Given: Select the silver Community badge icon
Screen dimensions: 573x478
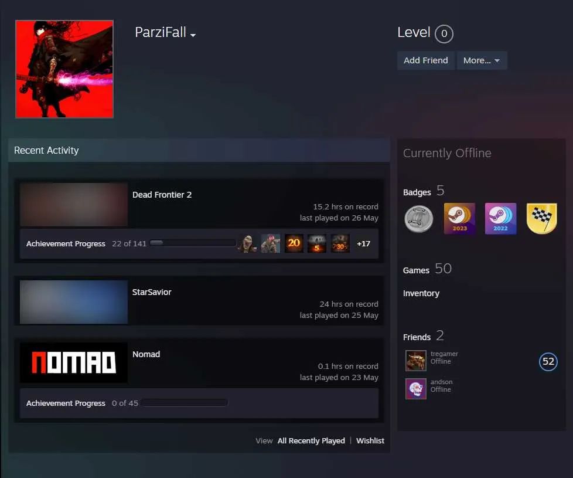Looking at the screenshot, I should 419,219.
